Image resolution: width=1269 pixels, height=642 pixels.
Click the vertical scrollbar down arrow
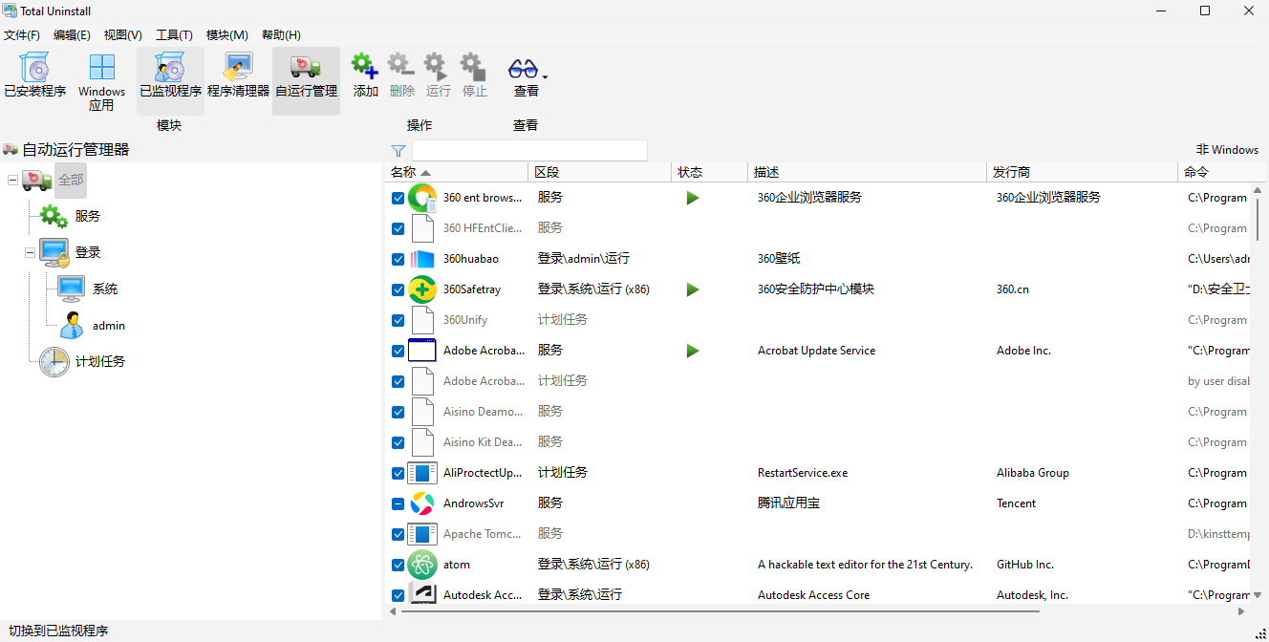pyautogui.click(x=1258, y=594)
